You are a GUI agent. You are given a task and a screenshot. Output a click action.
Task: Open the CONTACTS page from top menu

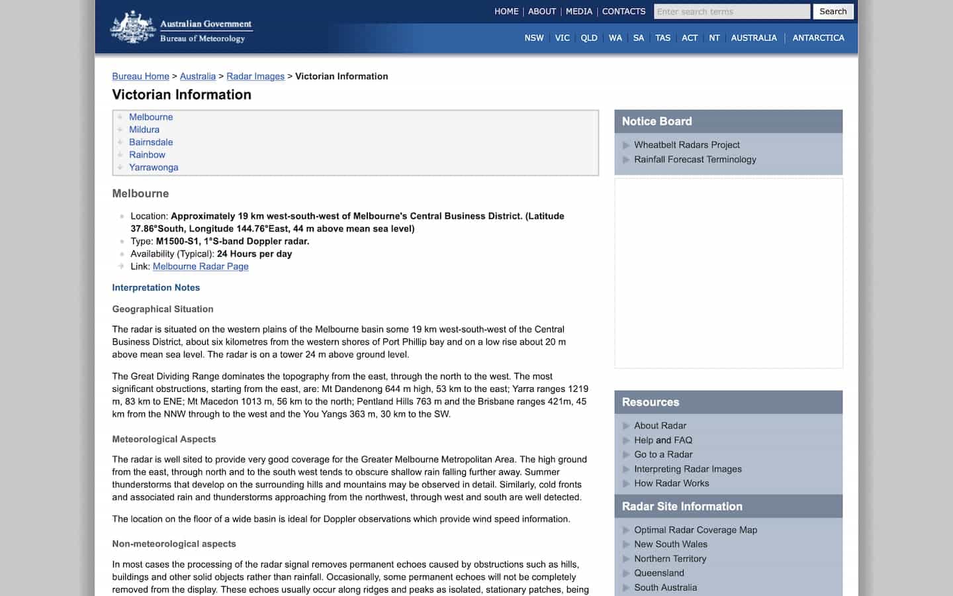(x=623, y=11)
